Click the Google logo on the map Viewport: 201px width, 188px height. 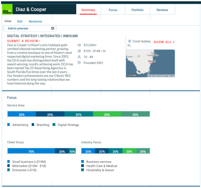pyautogui.click(x=132, y=75)
